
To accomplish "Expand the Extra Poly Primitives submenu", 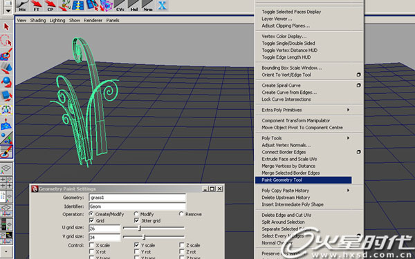I will pyautogui.click(x=349, y=110).
